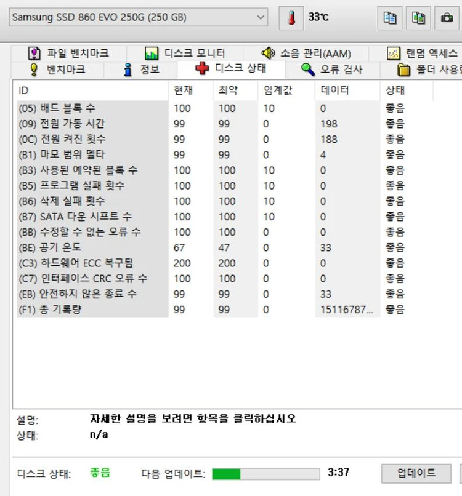Click the thermometer temperature icon

tap(291, 18)
